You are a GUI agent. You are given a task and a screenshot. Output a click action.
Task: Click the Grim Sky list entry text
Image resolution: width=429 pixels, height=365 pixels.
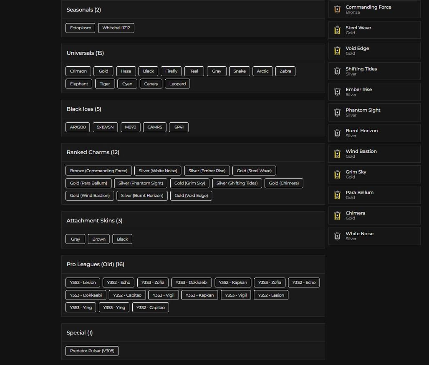356,172
